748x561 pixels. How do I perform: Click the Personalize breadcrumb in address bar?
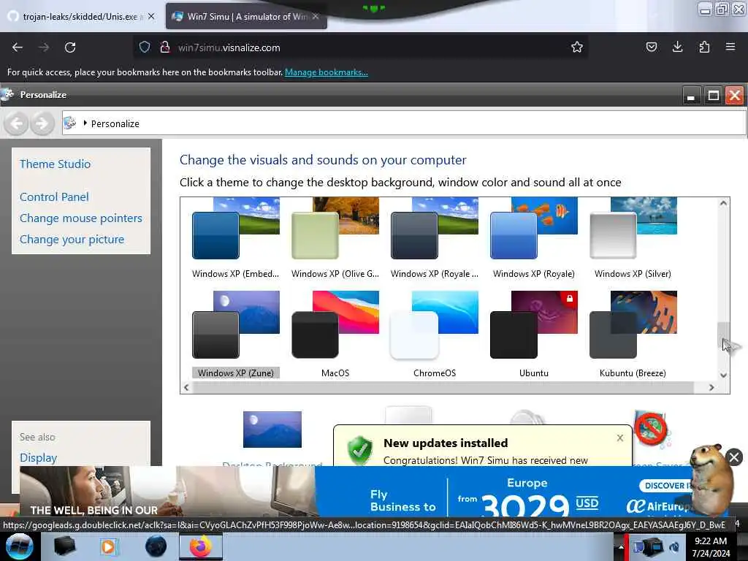pyautogui.click(x=115, y=124)
